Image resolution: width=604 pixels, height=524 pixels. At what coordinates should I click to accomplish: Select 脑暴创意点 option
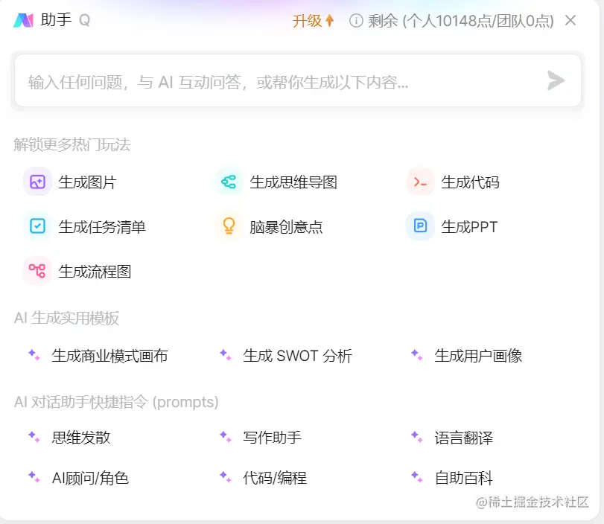(x=286, y=227)
